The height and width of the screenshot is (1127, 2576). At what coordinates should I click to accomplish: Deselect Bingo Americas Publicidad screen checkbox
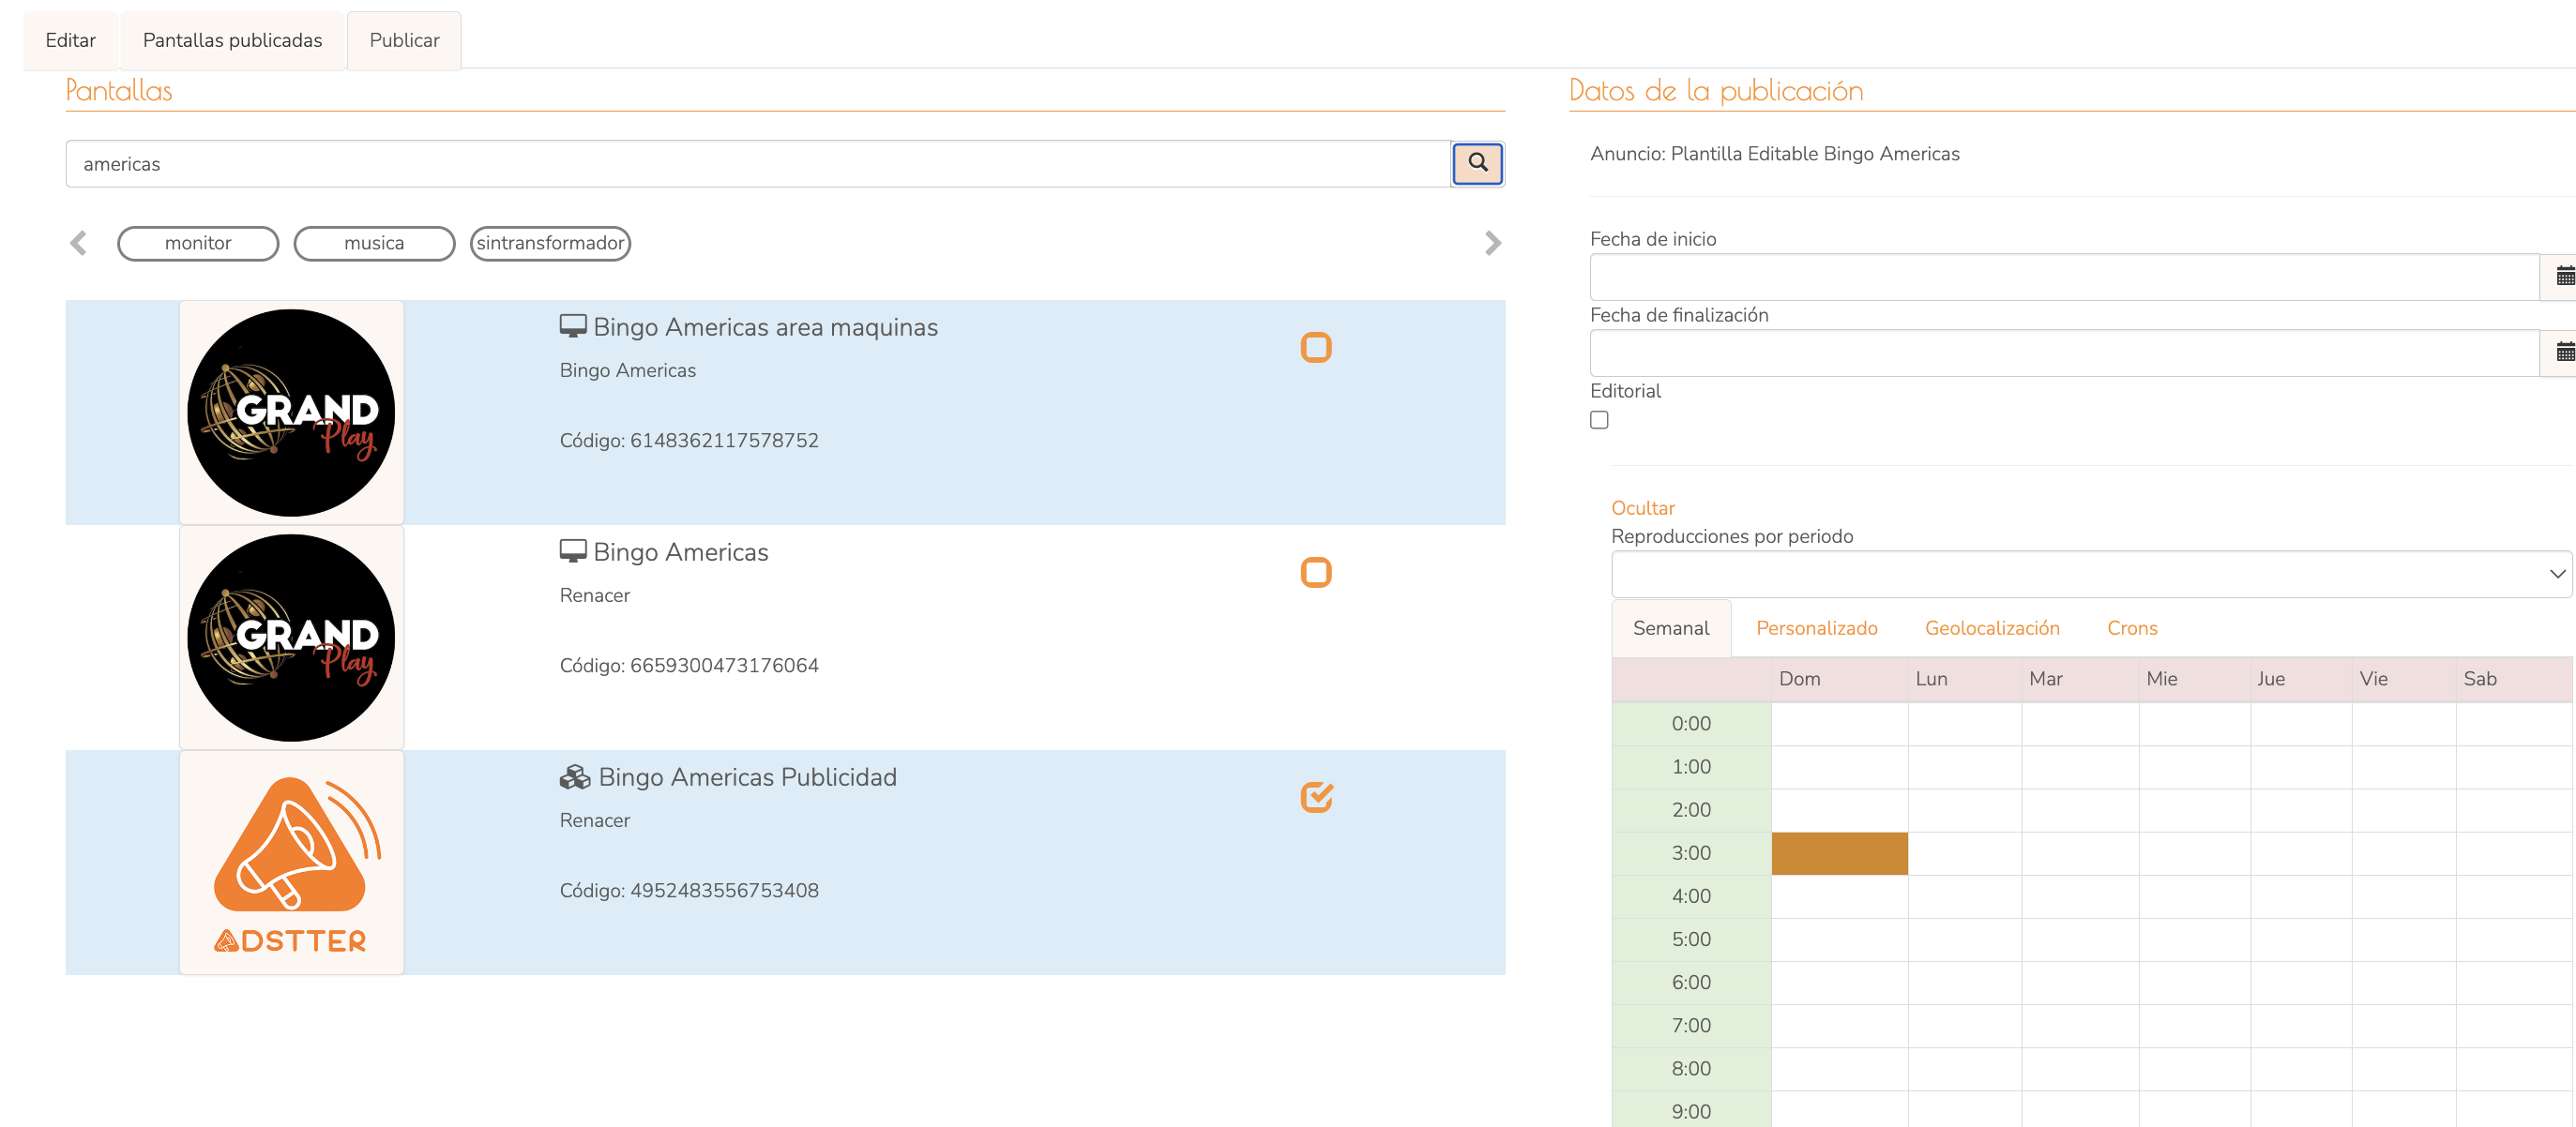pyautogui.click(x=1316, y=797)
